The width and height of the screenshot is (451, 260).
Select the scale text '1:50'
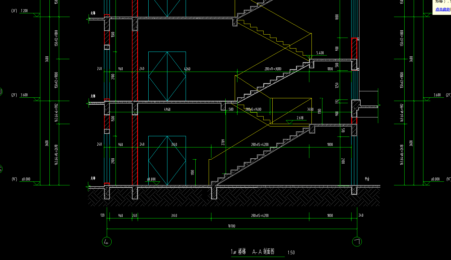[291, 252]
